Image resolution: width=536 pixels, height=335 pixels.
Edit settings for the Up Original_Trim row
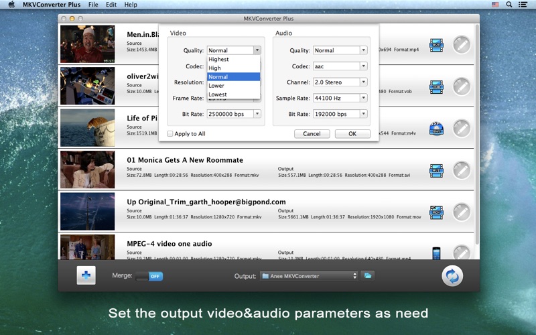coord(462,212)
